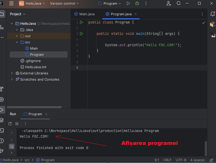Click the green inspection checkmark in editor
The width and height of the screenshot is (216, 163).
click(x=204, y=23)
